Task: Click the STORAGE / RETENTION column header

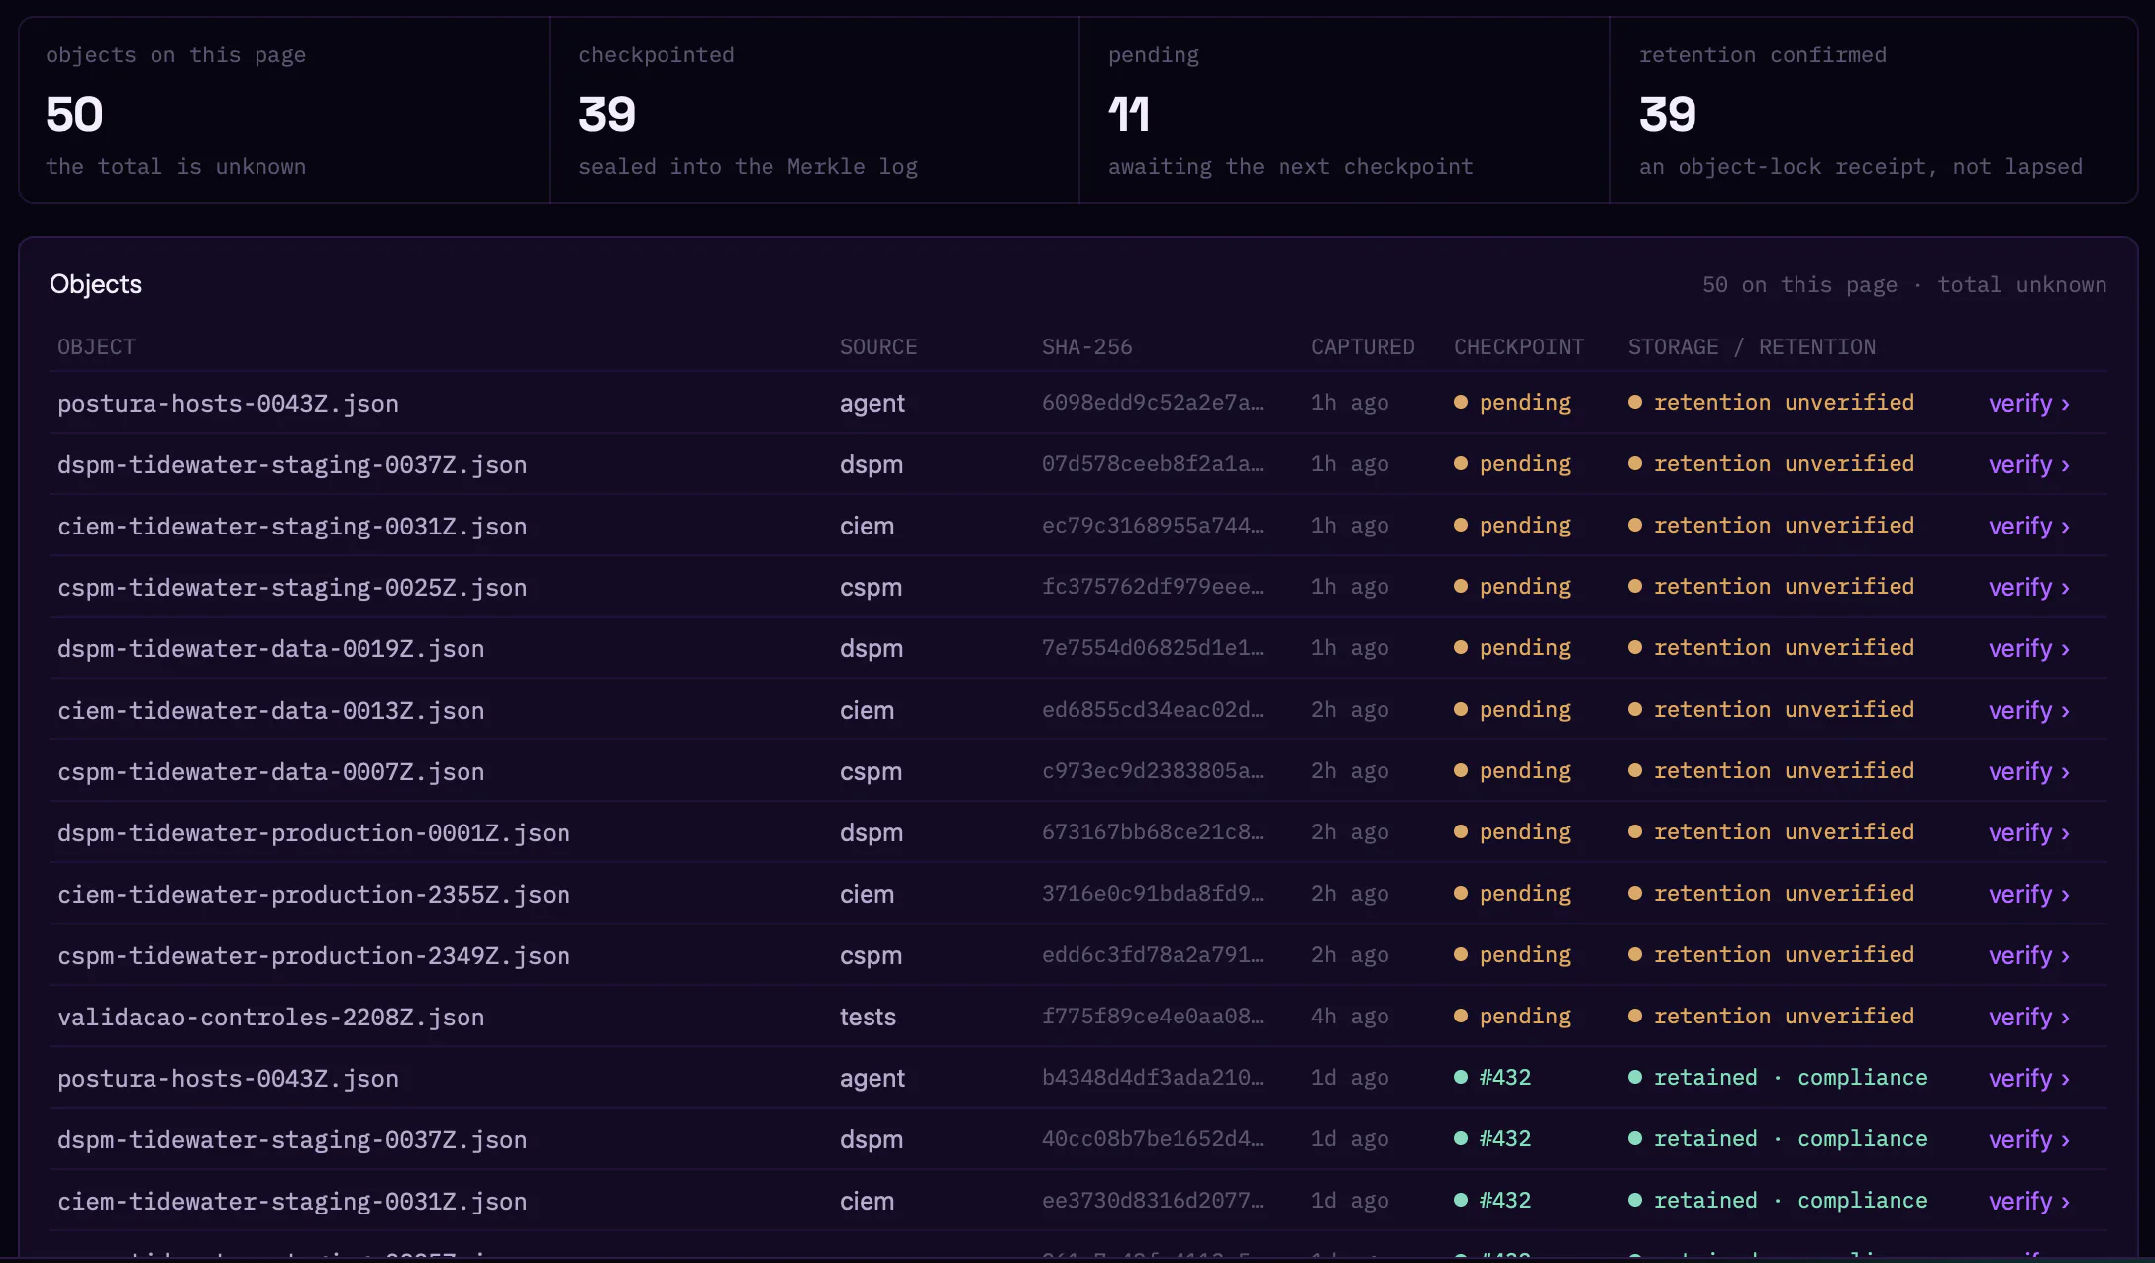Action: coord(1752,347)
